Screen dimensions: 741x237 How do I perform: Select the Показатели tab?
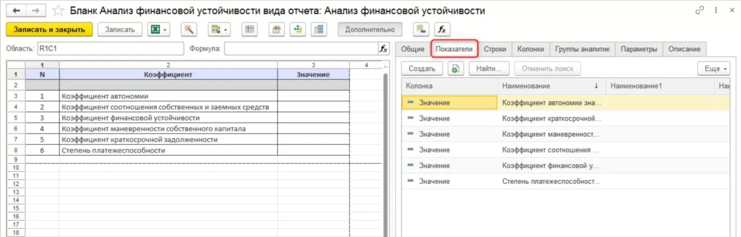pos(454,49)
